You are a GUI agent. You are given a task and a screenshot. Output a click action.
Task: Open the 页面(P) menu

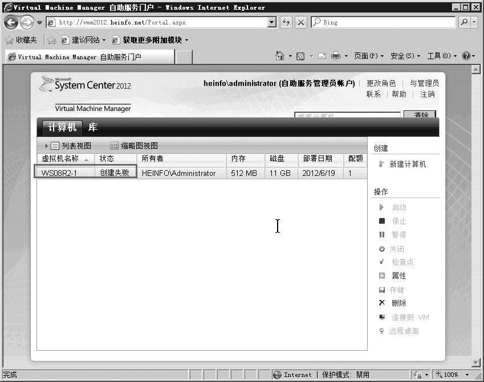(x=368, y=56)
